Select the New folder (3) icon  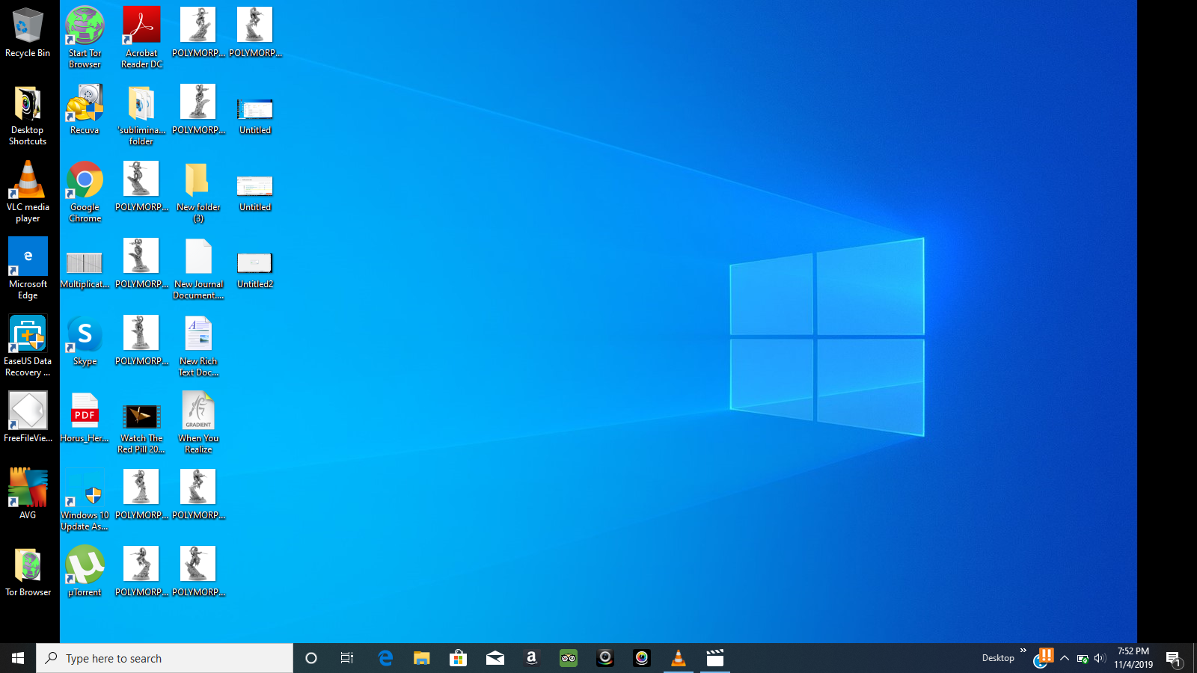(198, 192)
